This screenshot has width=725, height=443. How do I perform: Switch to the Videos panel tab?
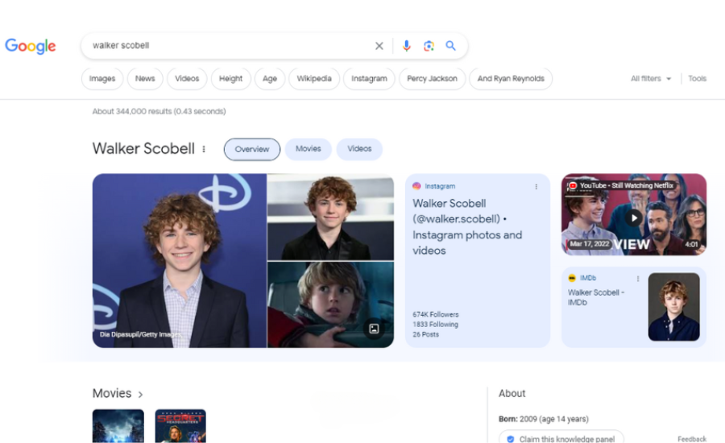point(359,149)
